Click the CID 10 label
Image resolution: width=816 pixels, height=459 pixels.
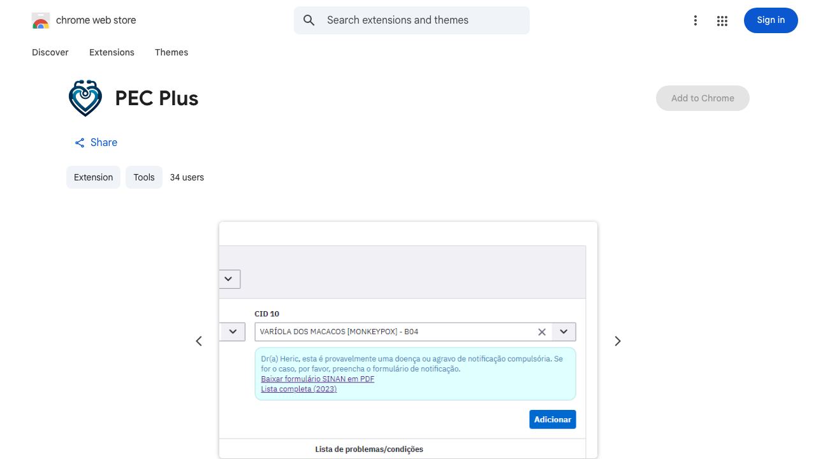click(x=266, y=314)
